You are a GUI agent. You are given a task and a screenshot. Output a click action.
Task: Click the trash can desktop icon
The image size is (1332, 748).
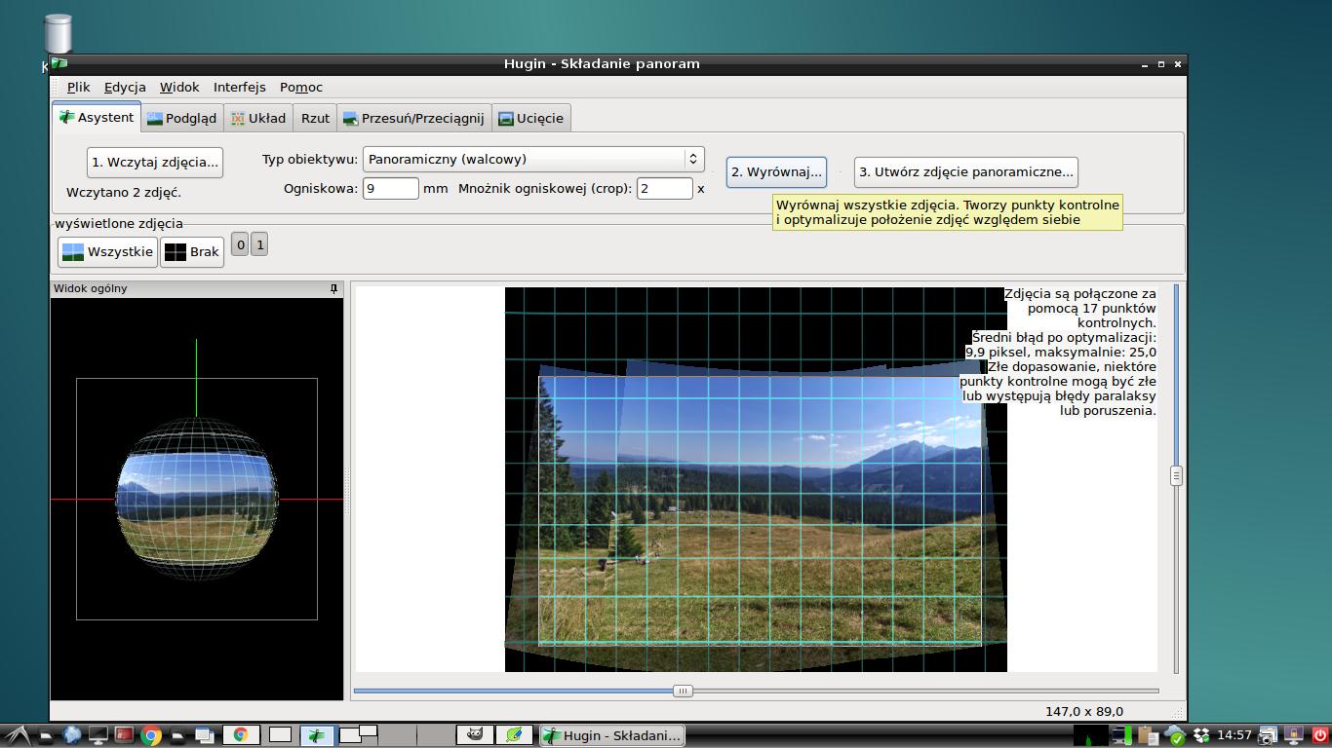[59, 34]
